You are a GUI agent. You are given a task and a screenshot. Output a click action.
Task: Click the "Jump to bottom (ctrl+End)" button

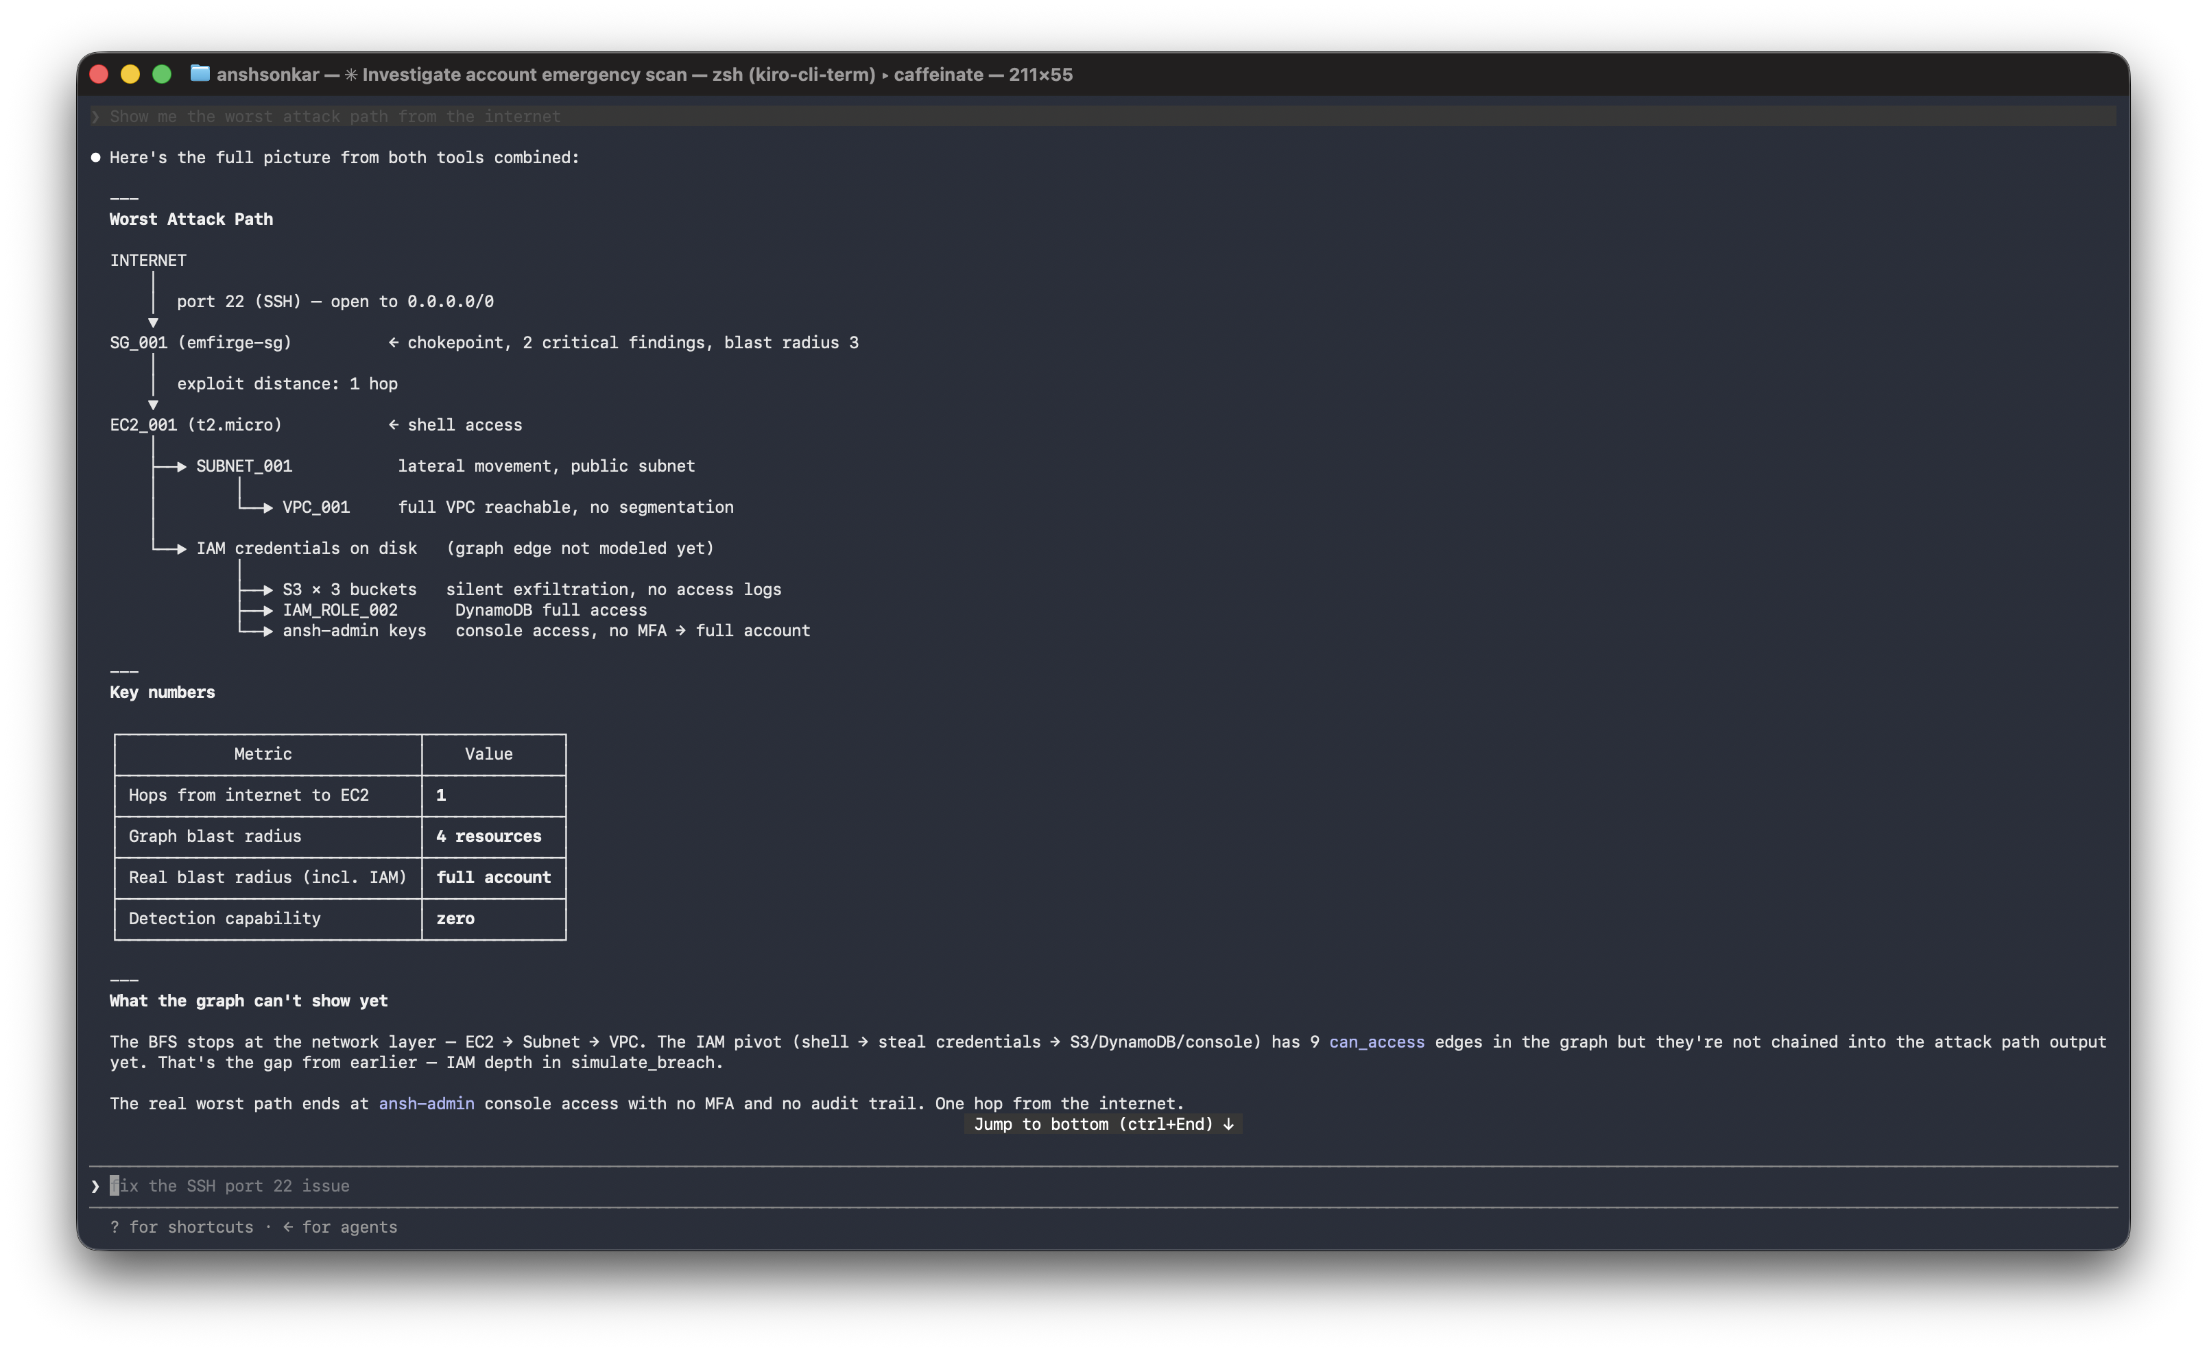point(1103,1124)
